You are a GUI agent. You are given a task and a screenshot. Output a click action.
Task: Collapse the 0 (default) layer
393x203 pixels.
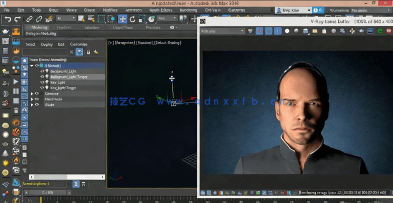[x=32, y=66]
